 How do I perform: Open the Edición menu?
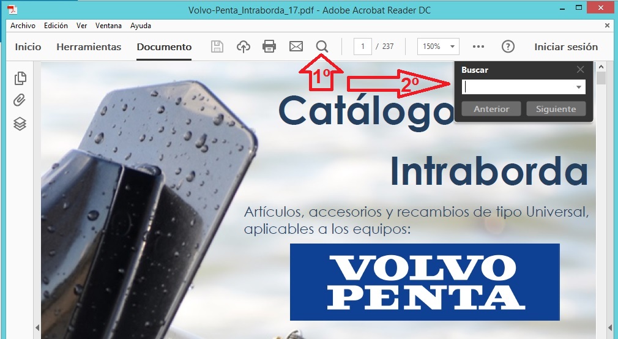(x=56, y=26)
